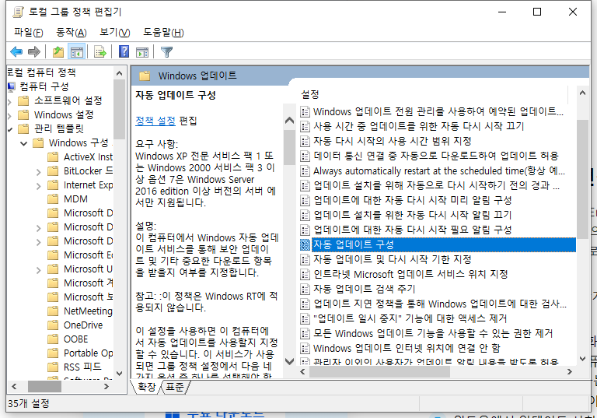597x418 pixels.
Task: Click the 정책 설정 link
Action: pos(155,121)
